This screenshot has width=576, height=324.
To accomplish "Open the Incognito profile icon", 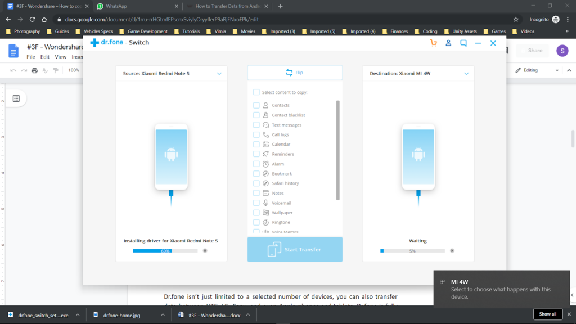I will [556, 20].
